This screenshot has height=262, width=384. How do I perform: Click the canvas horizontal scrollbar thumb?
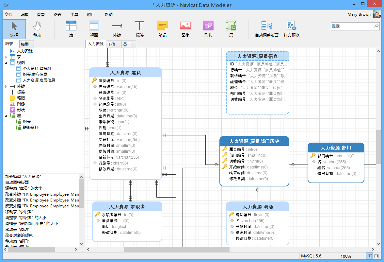click(177, 249)
